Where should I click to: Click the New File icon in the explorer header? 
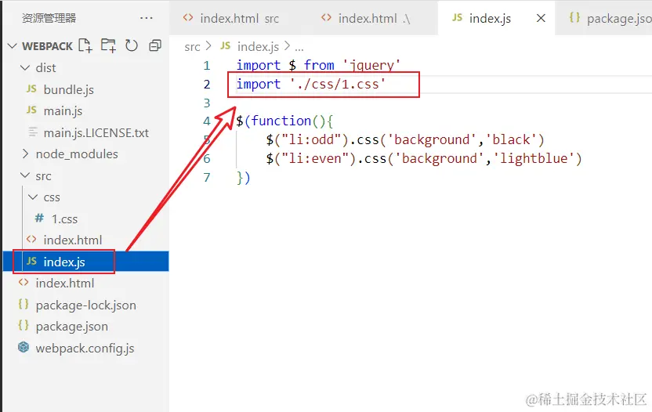point(85,45)
